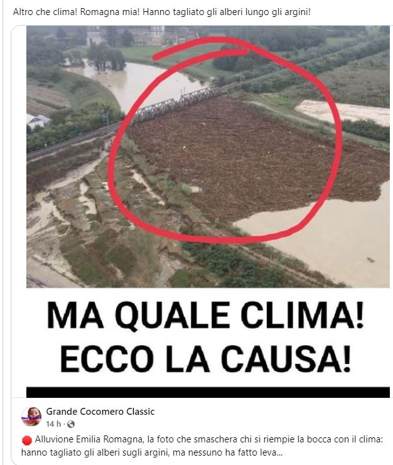Click the black bar below the headline
Image resolution: width=393 pixels, height=465 pixels.
point(208,392)
